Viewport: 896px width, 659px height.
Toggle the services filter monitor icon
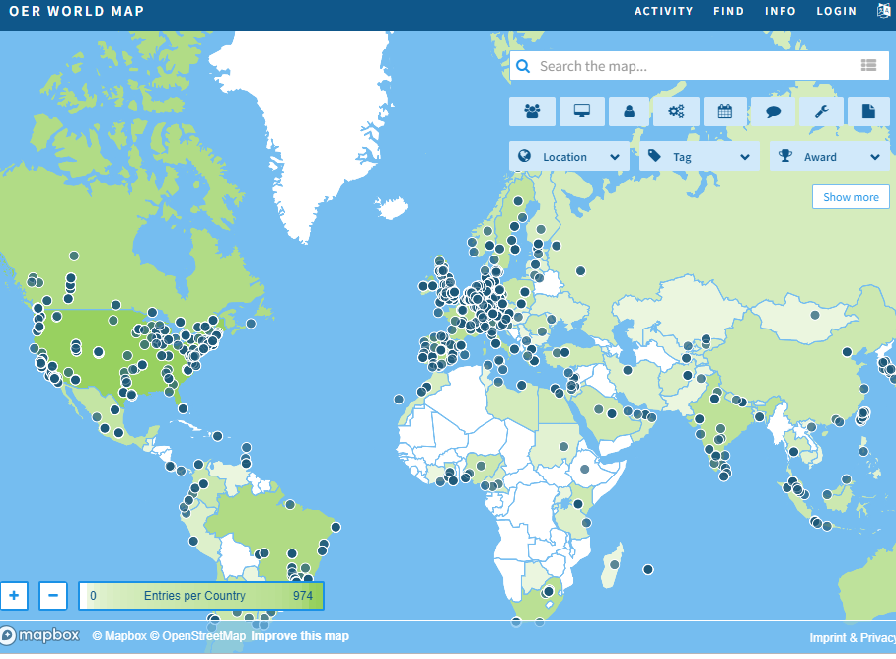pyautogui.click(x=581, y=111)
